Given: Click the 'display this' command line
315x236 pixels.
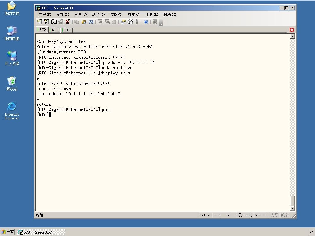Looking at the screenshot, I should point(83,73).
